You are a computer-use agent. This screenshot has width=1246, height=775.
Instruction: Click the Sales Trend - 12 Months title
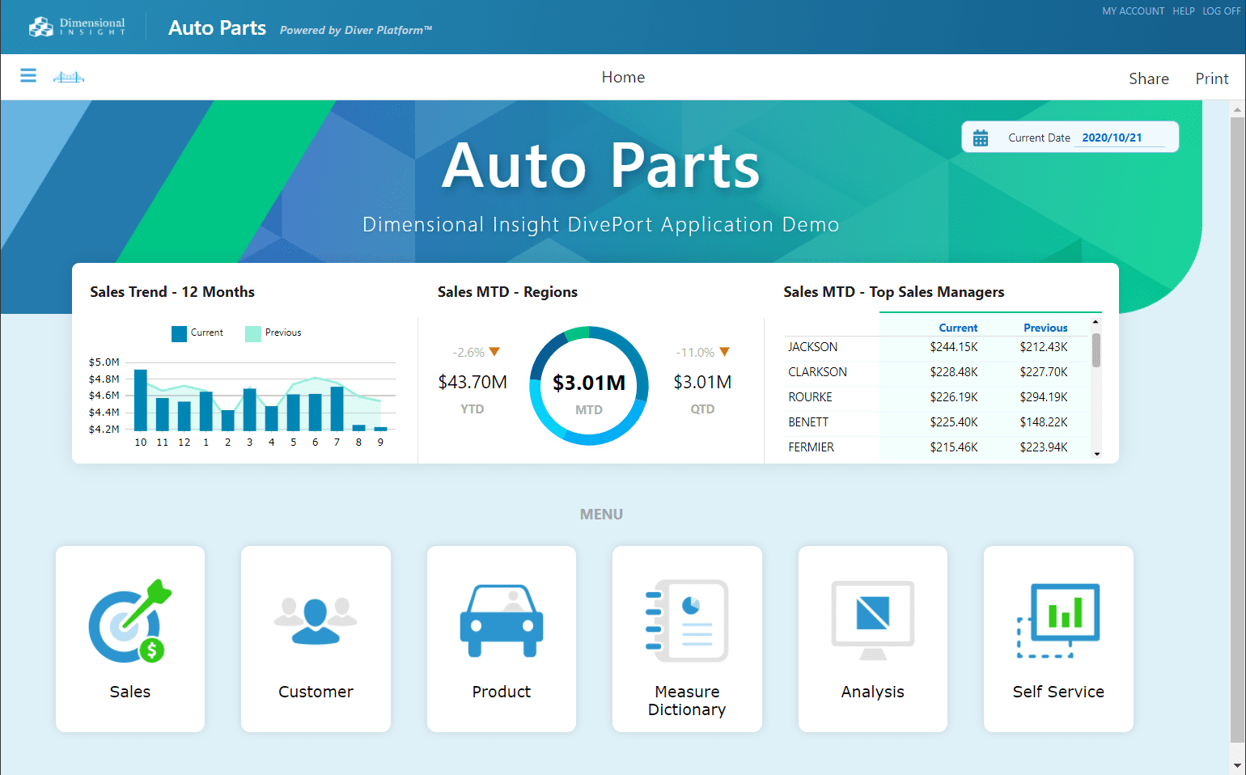(172, 292)
